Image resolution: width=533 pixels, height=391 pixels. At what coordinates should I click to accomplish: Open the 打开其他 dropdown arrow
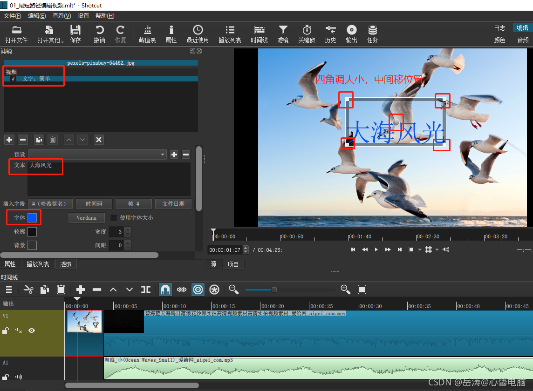(62, 41)
